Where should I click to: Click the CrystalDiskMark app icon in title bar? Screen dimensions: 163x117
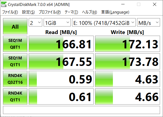(x=4, y=4)
